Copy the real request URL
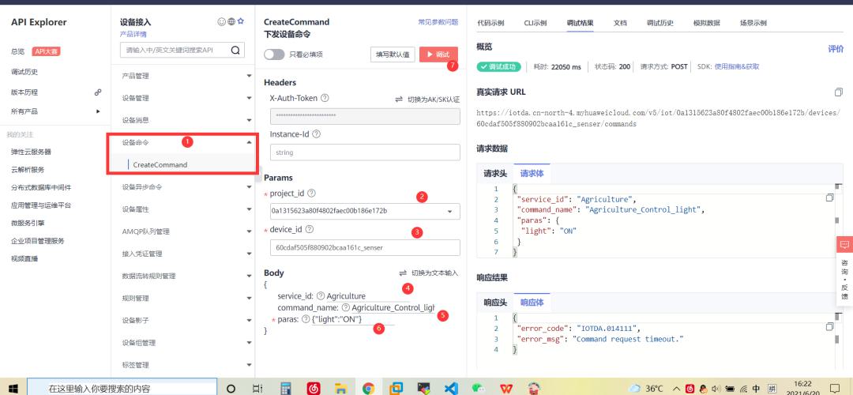853x395 pixels. 838,92
